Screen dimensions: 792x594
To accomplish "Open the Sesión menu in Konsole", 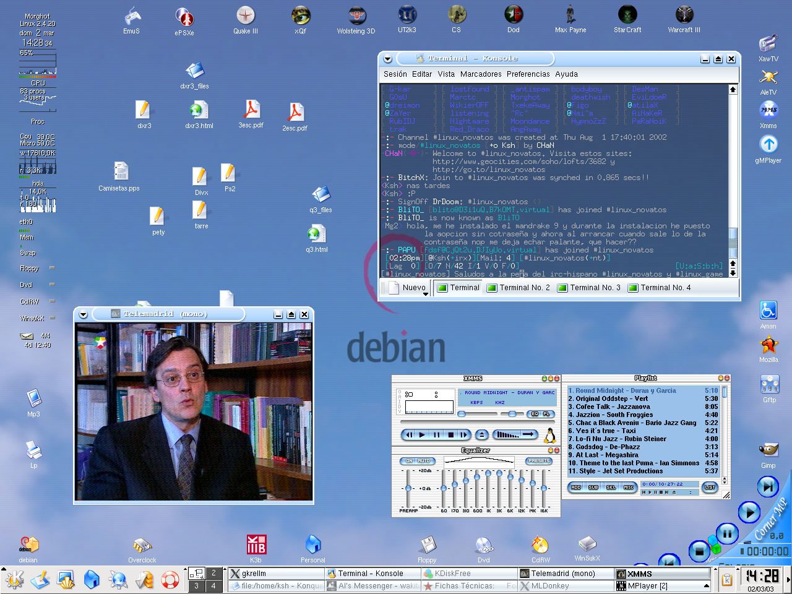I will pyautogui.click(x=395, y=74).
